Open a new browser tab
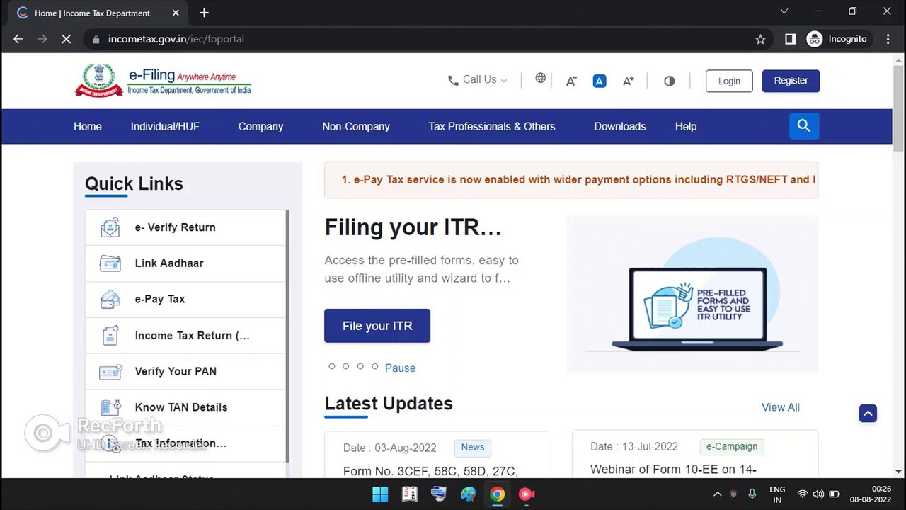 (x=204, y=13)
